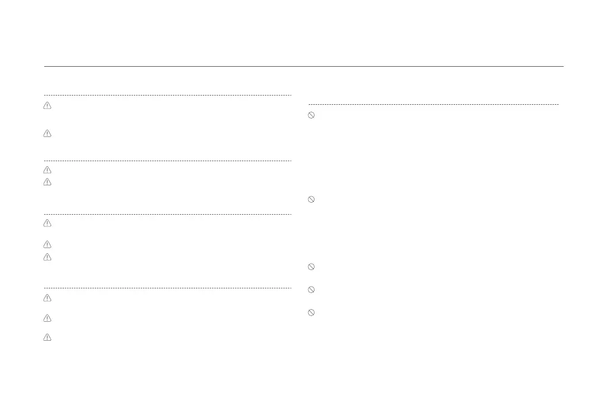The image size is (606, 411).
Task: Click the second prohibition icon in right column
Action: click(x=311, y=199)
